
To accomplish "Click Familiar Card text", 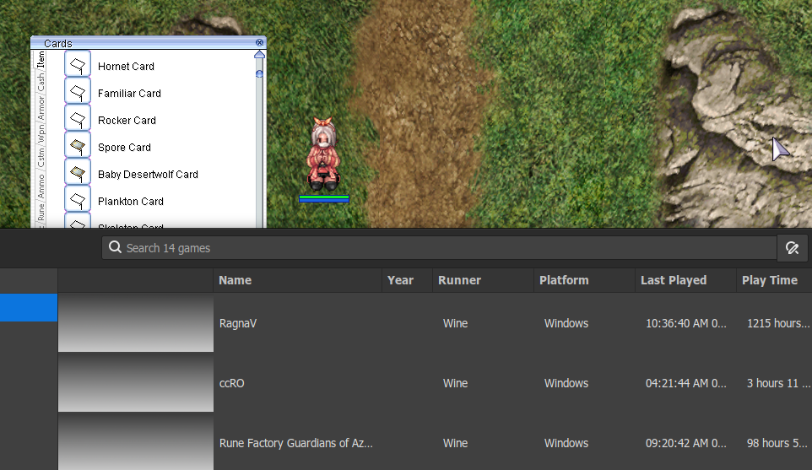I will pos(129,93).
